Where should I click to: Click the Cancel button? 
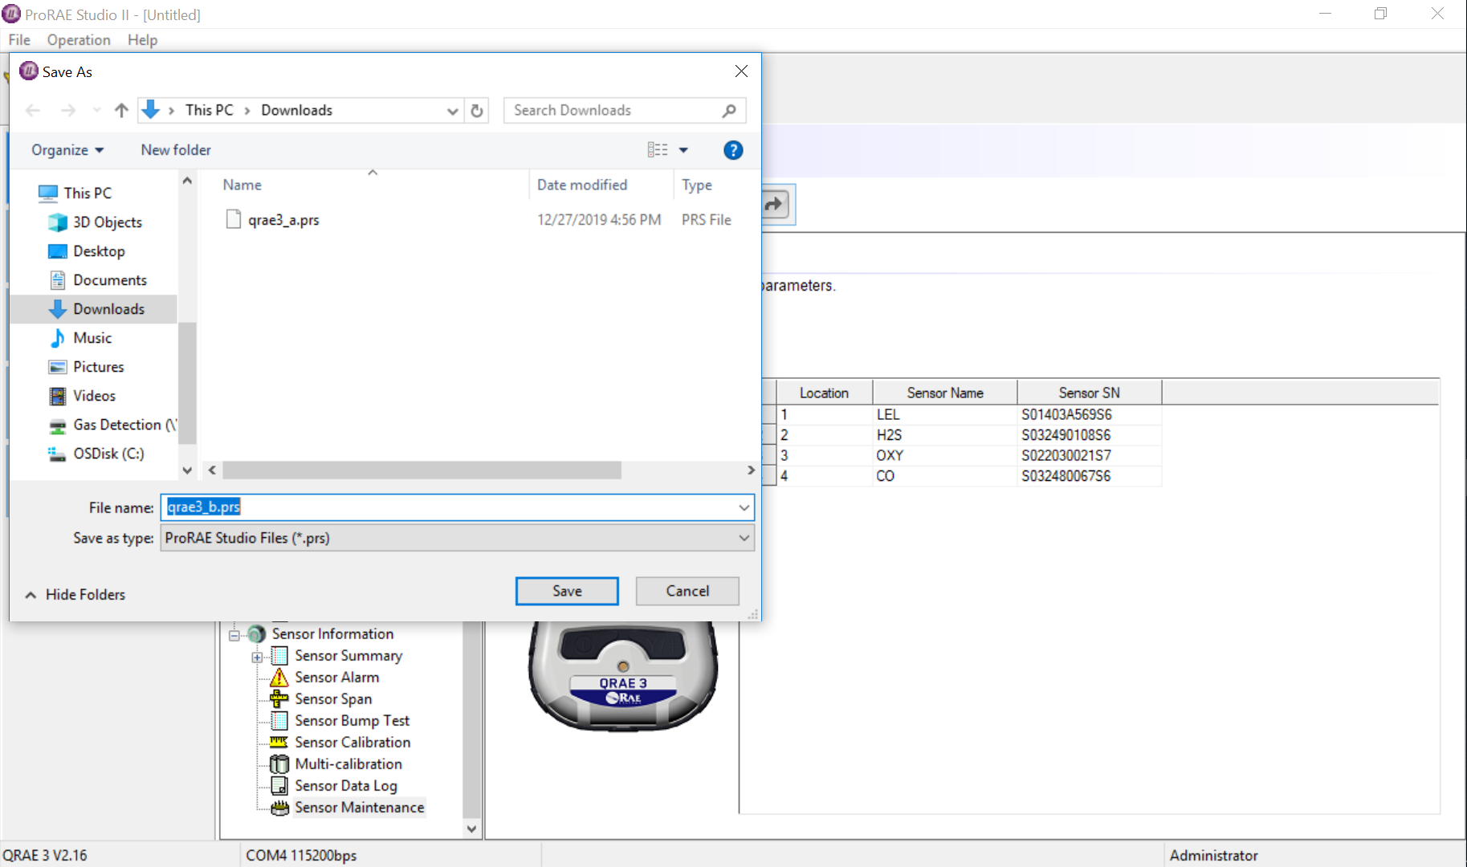pos(687,591)
